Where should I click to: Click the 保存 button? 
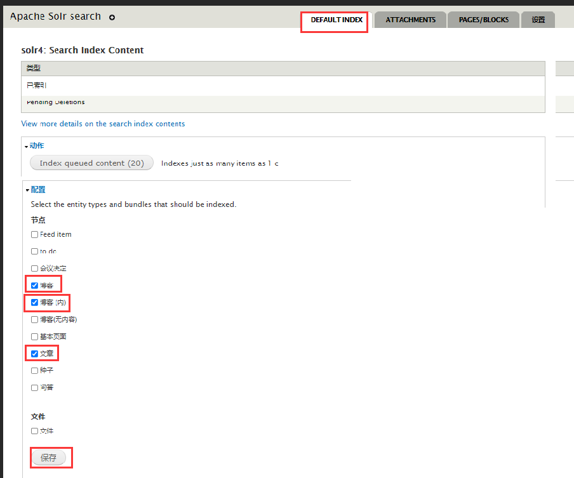click(49, 458)
